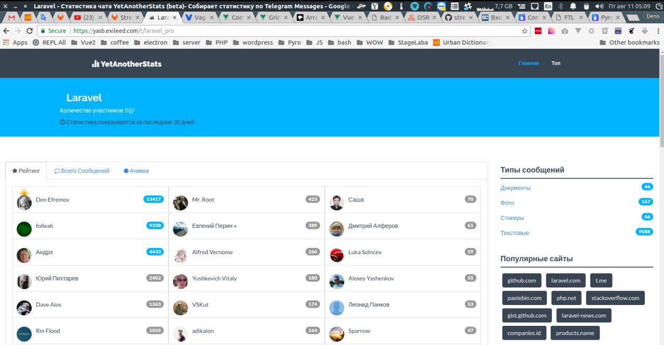Image resolution: width=664 pixels, height=345 pixels.
Task: Click the pink gradient extension icon
Action: [x=551, y=31]
